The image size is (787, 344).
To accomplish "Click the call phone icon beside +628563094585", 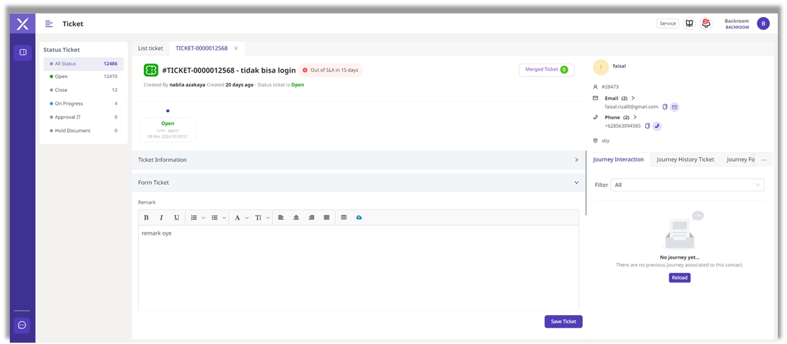I will (x=657, y=126).
